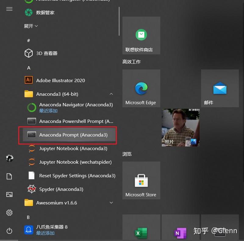Click the 3D 查看器 label
This screenshot has height=241, width=244.
pos(47,53)
